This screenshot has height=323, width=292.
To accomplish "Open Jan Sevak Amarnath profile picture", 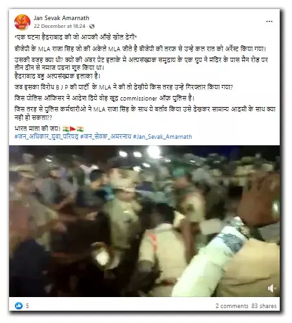I will (x=22, y=22).
